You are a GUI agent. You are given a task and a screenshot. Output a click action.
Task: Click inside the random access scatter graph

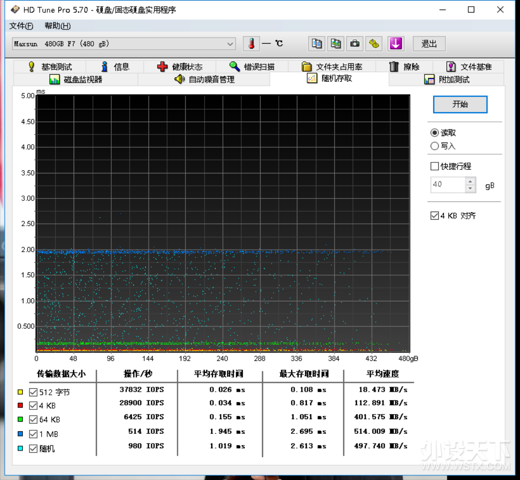pos(223,223)
